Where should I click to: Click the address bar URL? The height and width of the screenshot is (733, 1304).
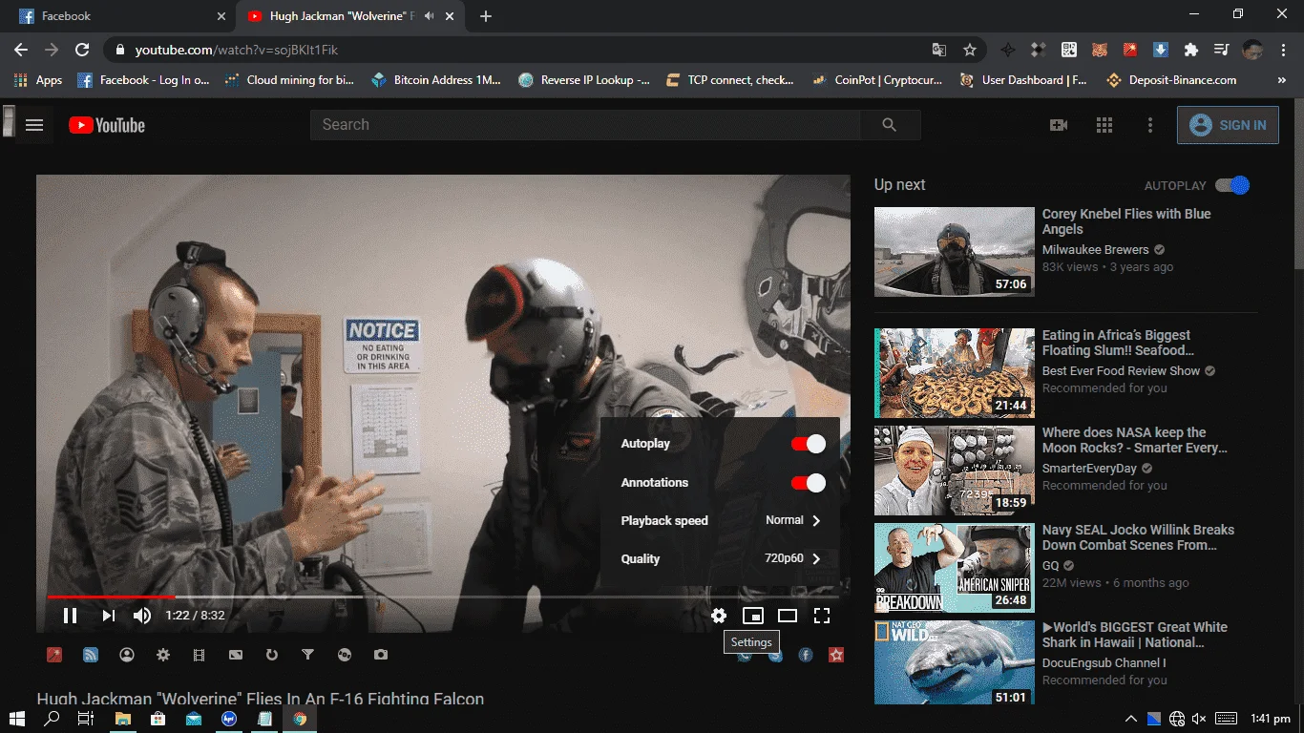pyautogui.click(x=237, y=50)
